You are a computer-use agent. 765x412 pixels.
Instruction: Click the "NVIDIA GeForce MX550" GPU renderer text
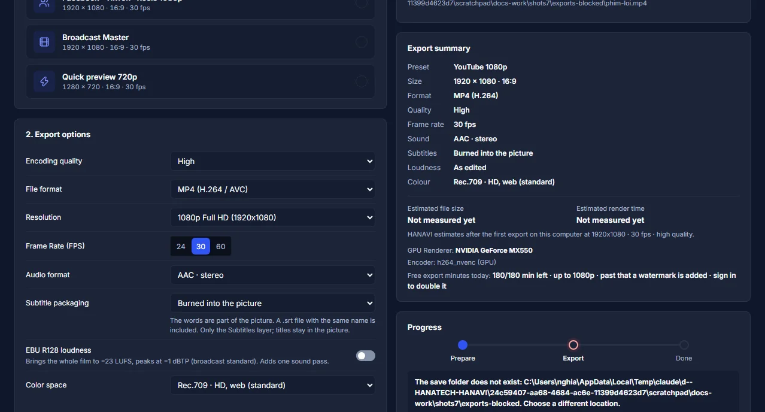pyautogui.click(x=494, y=250)
